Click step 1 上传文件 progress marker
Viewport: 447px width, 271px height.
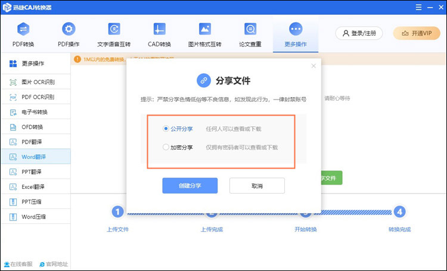click(x=117, y=211)
